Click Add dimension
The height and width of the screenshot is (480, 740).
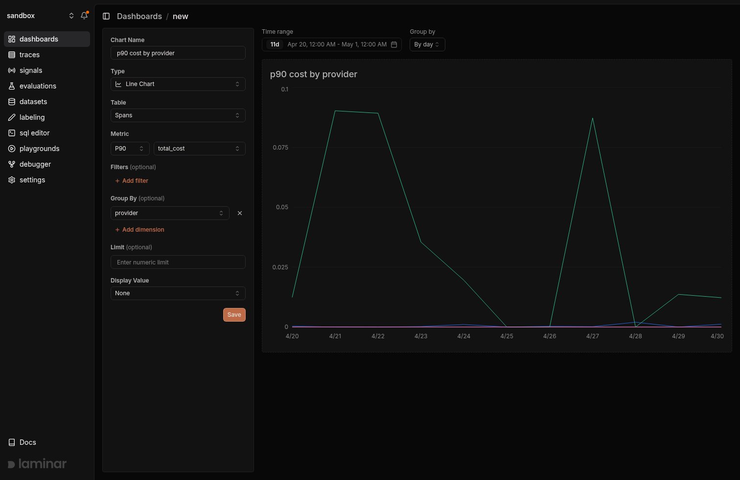click(139, 230)
